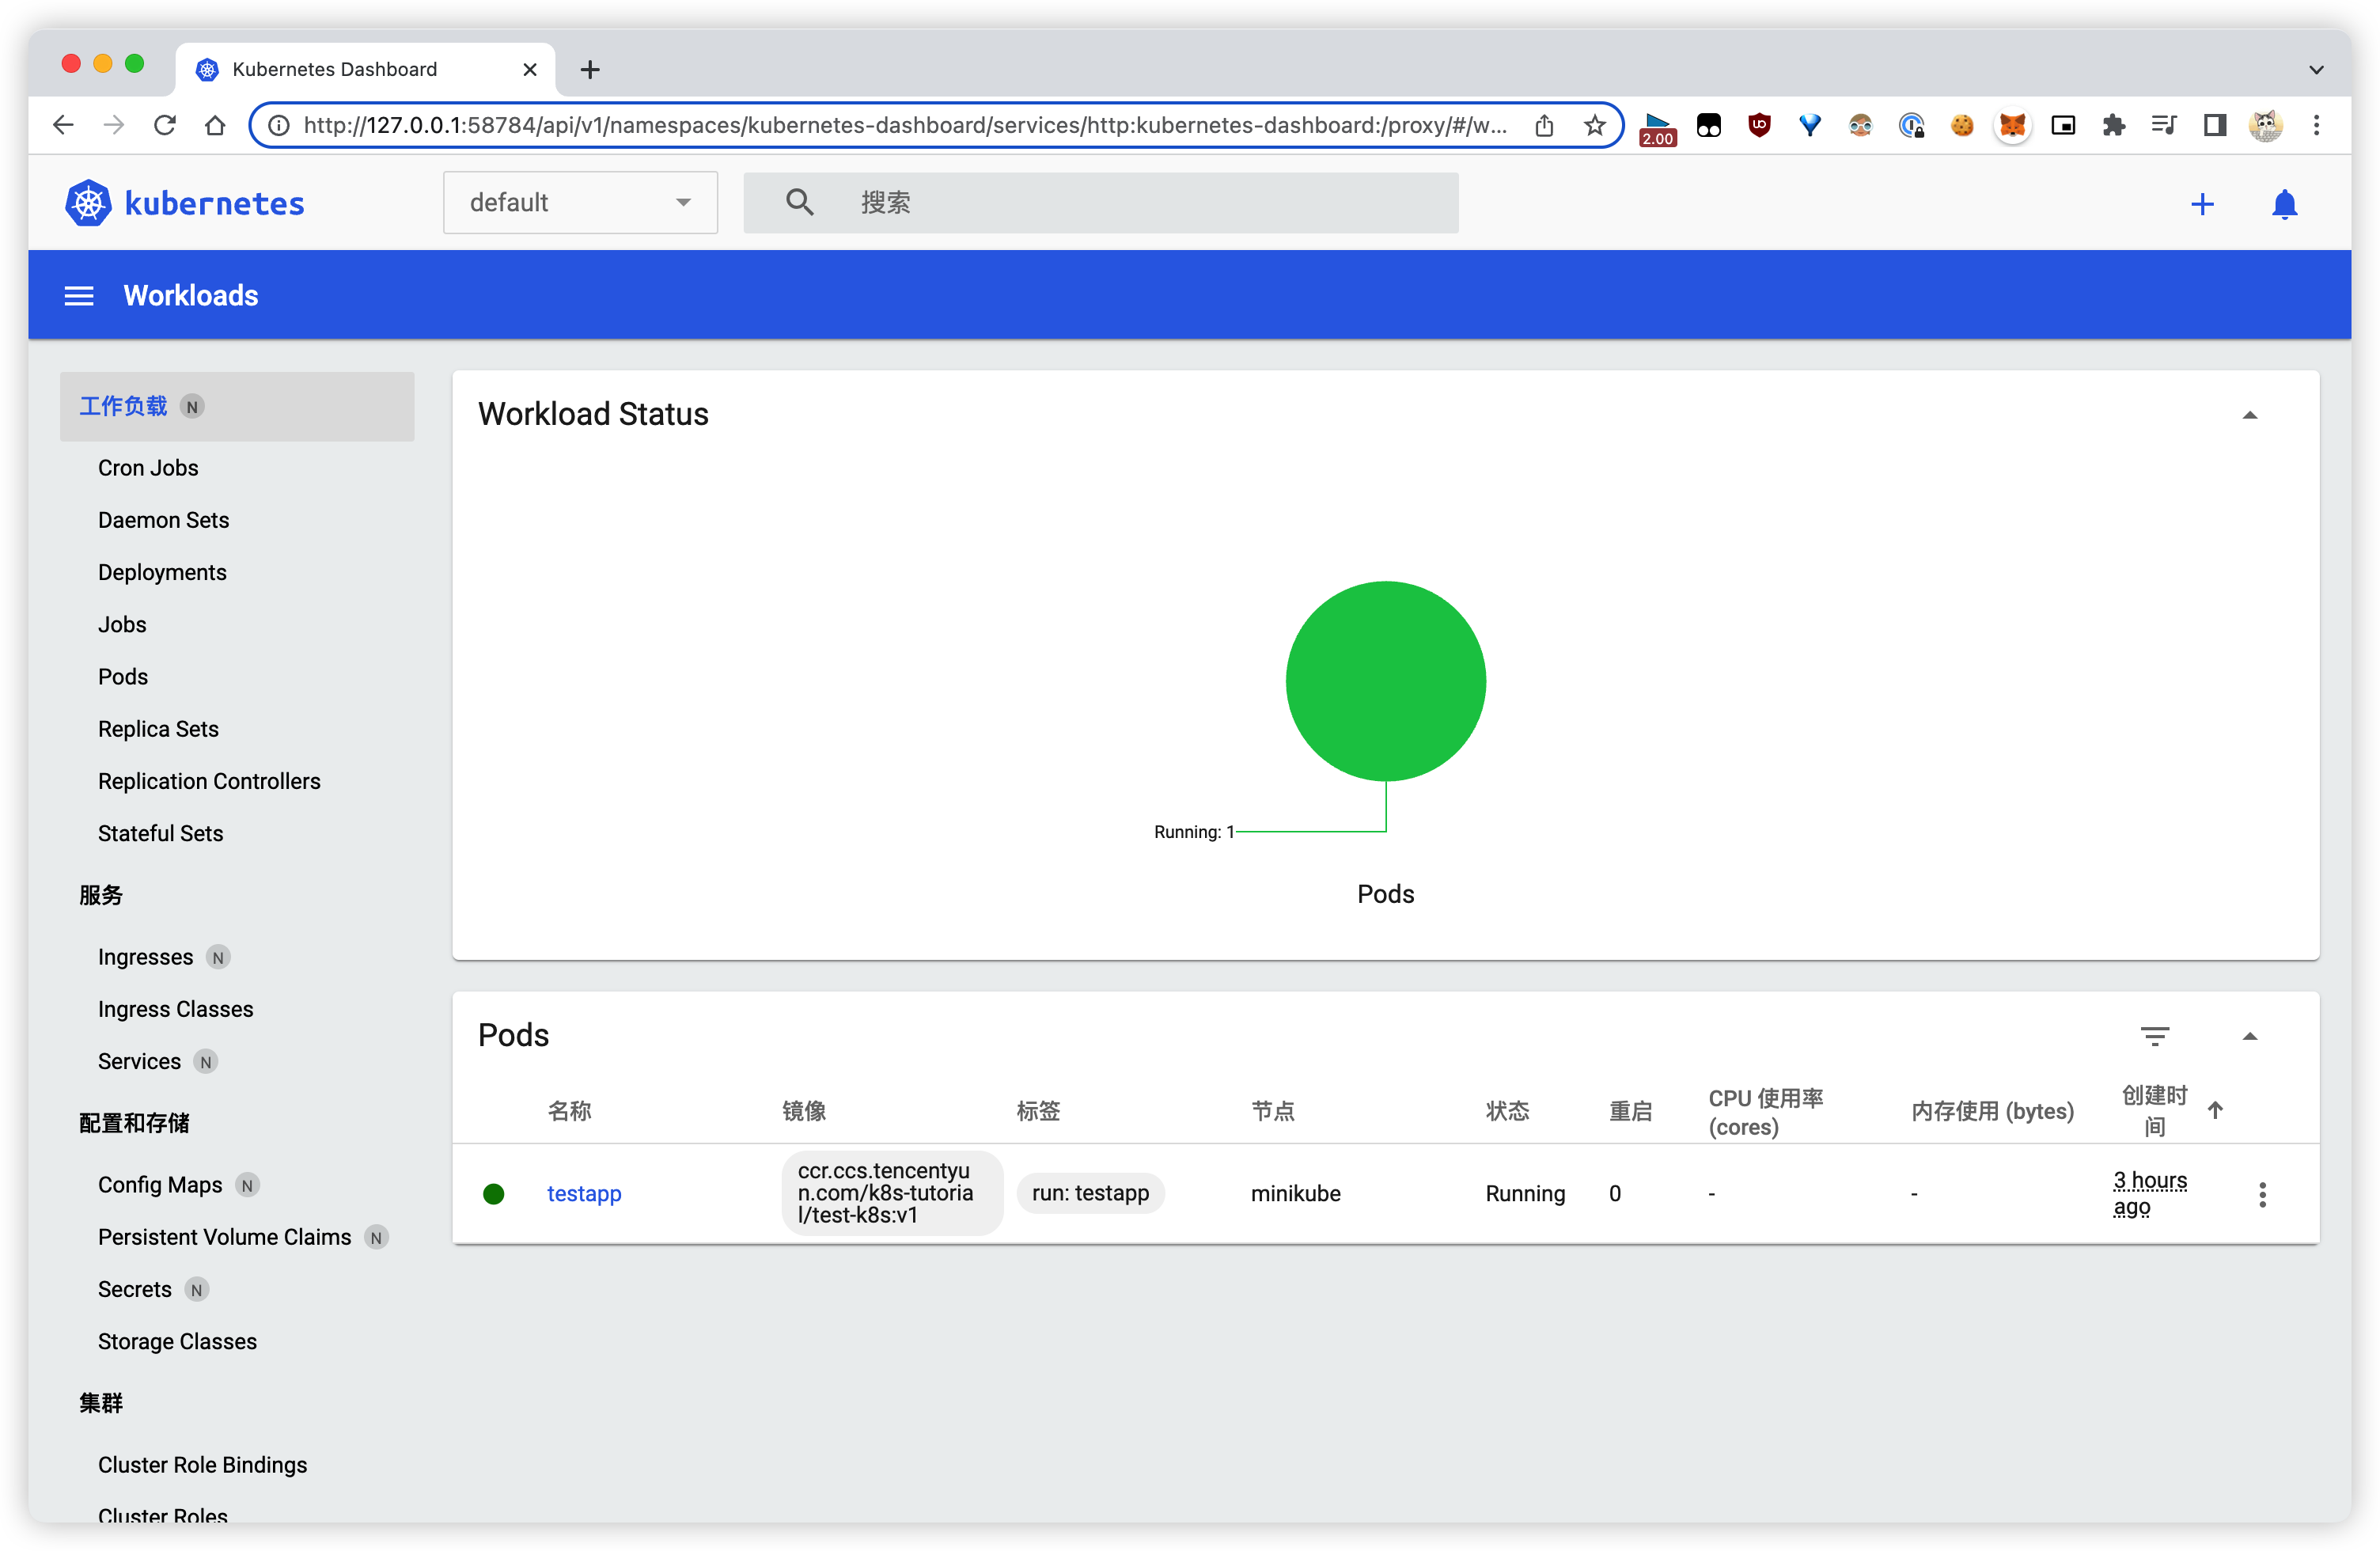Bookmark this page with star icon

[x=1595, y=125]
